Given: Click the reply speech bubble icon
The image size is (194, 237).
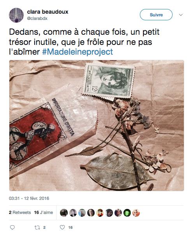Looking at the screenshot, I should 12,228.
